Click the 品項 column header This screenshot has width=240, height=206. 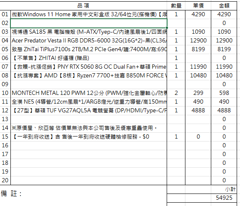coord(83,6)
